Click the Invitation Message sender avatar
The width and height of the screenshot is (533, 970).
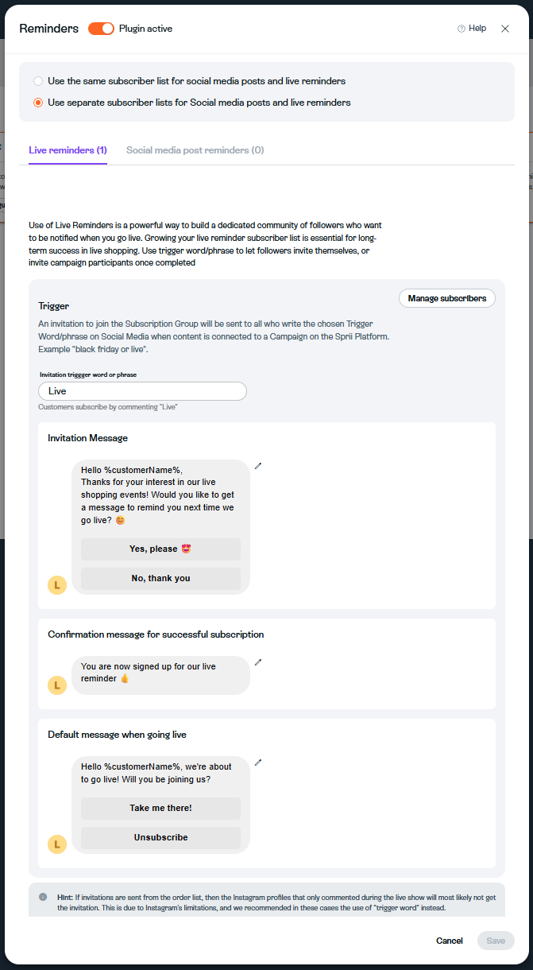(57, 585)
